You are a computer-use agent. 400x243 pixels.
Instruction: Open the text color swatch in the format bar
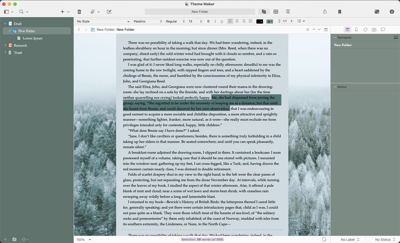click(259, 21)
